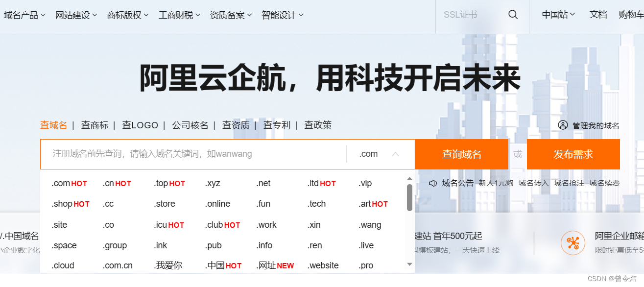
Task: Open 管理我的域名 link
Action: coord(596,125)
